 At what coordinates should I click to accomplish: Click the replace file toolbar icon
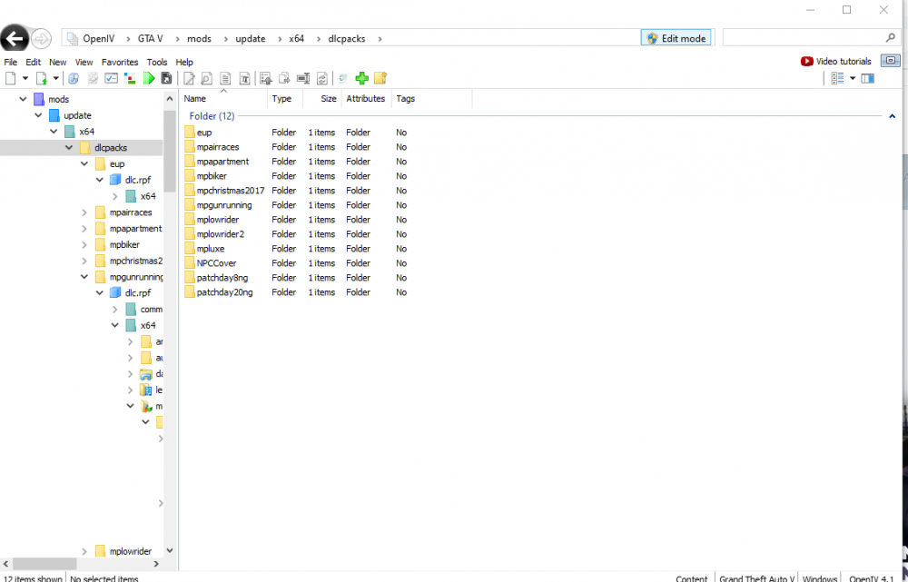pos(322,78)
